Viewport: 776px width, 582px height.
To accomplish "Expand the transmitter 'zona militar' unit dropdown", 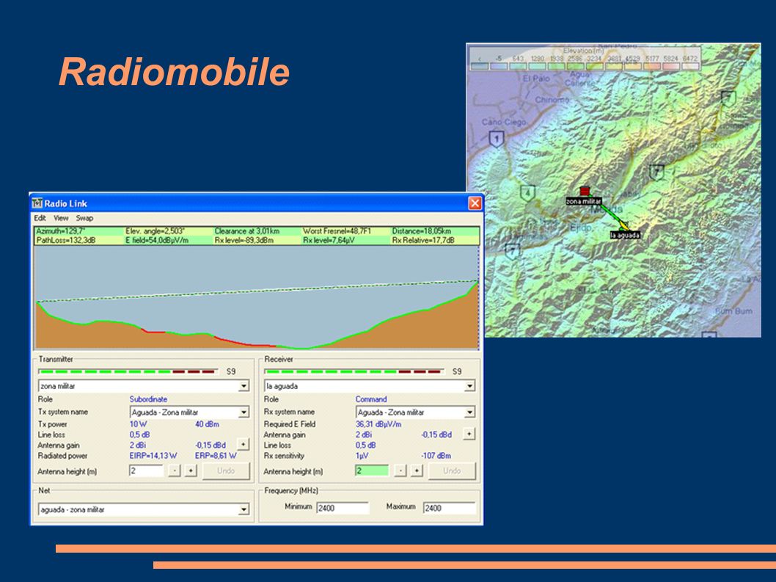I will click(x=244, y=386).
